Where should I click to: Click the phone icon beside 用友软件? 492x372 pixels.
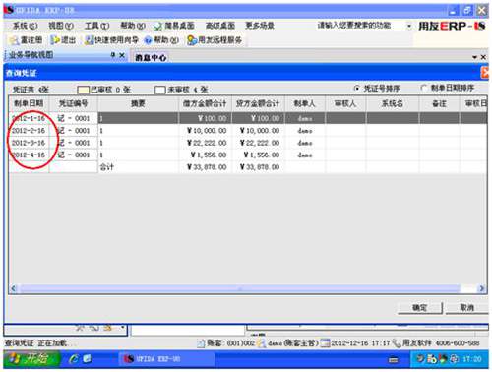coord(397,343)
